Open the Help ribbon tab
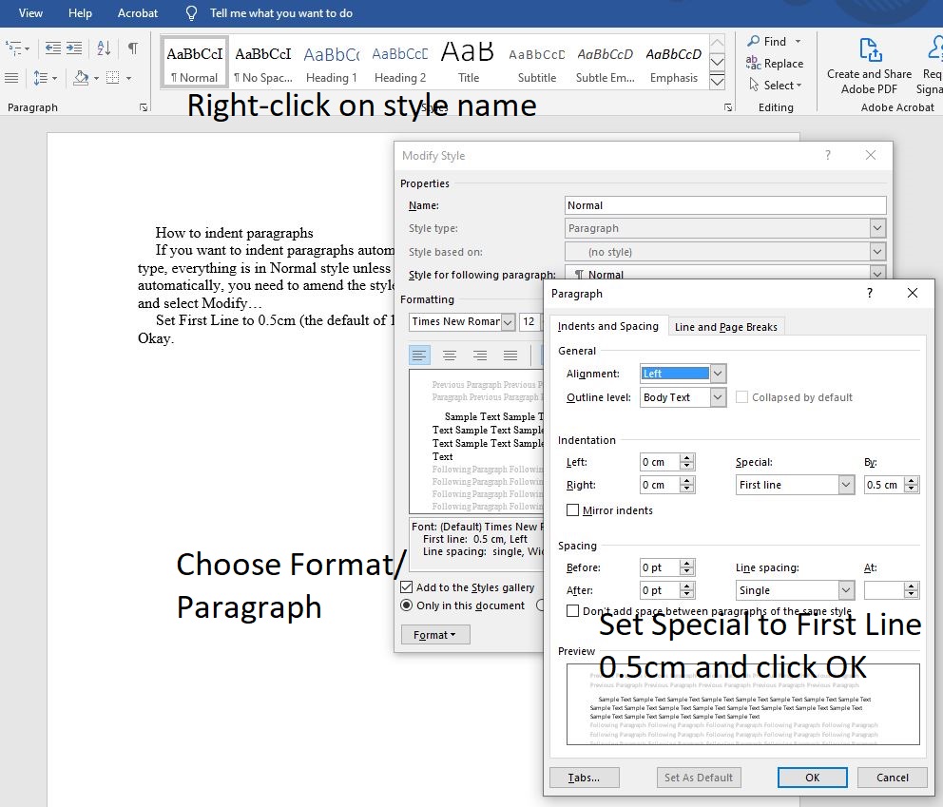 tap(80, 13)
